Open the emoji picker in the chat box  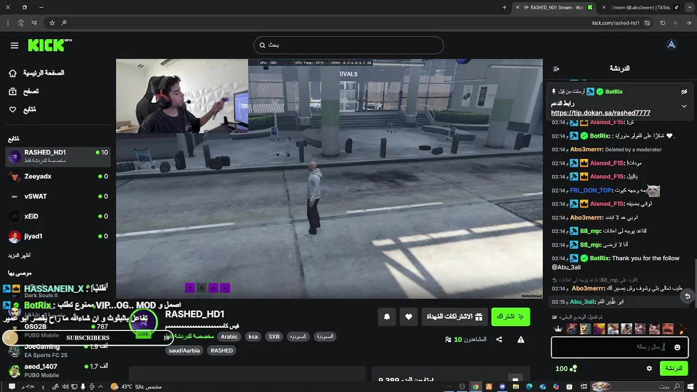tap(677, 347)
